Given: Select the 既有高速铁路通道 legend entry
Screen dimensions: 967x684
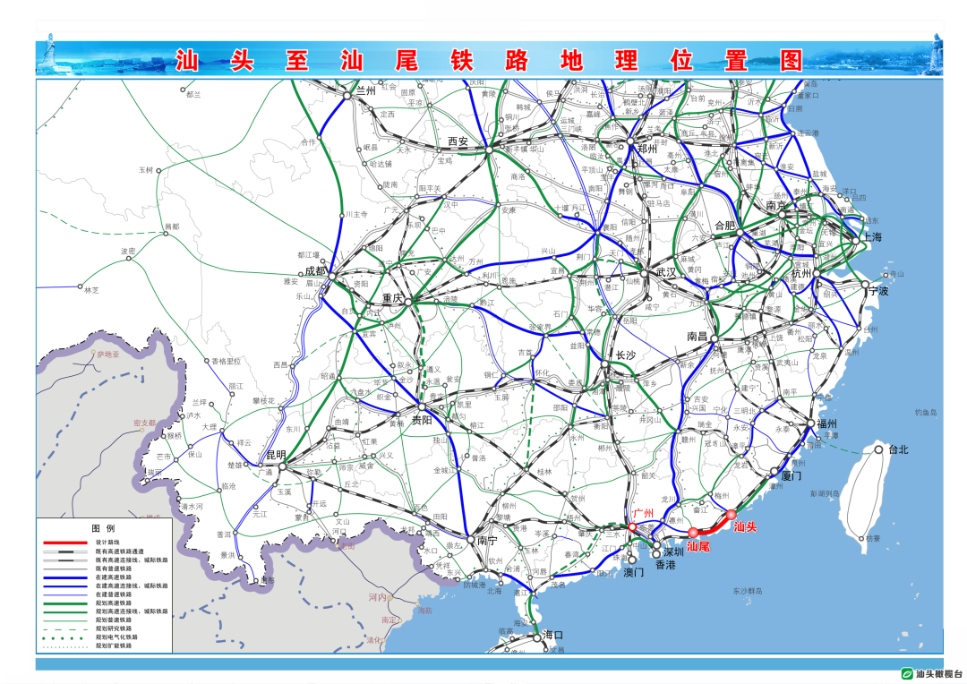Looking at the screenshot, I should click(x=120, y=551).
